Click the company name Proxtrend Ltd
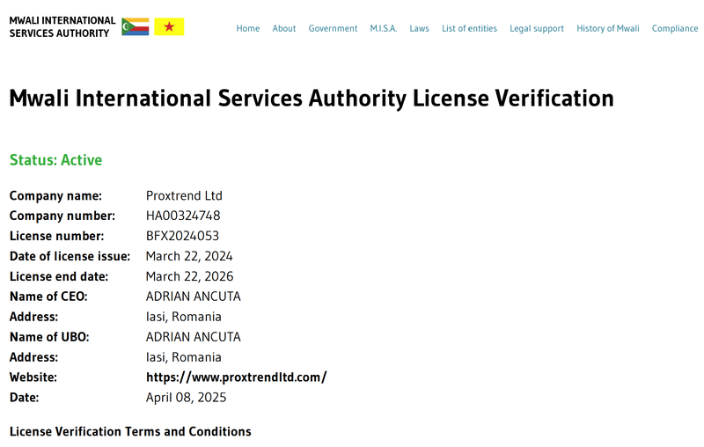 click(184, 195)
